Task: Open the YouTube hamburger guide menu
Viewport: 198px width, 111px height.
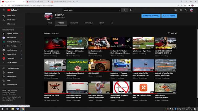Action: coord(4,10)
